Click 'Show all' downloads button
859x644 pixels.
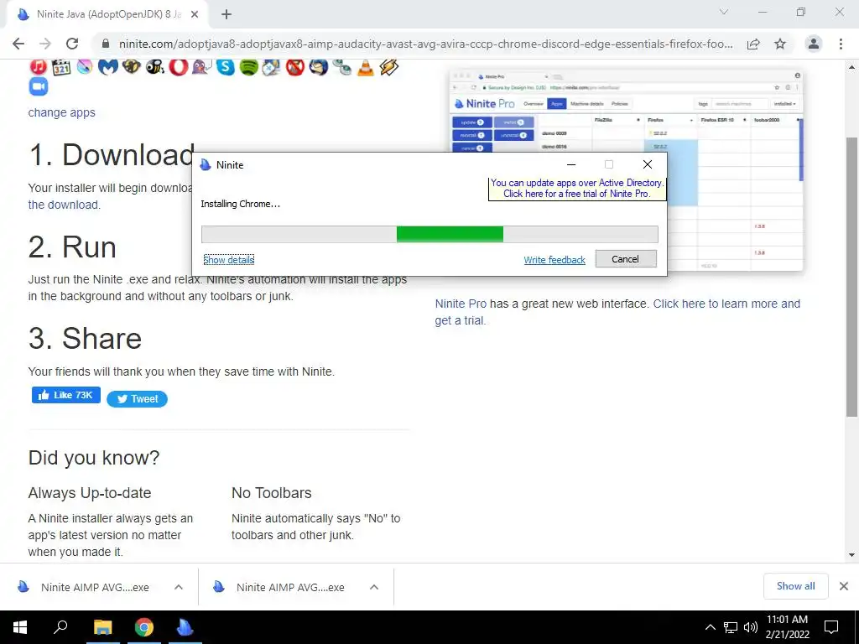click(x=795, y=586)
